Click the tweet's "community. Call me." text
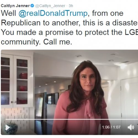This screenshot has height=138, width=138. (36, 42)
